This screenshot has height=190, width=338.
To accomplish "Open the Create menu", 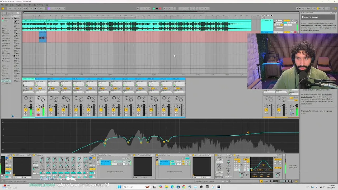I will click(12, 5).
